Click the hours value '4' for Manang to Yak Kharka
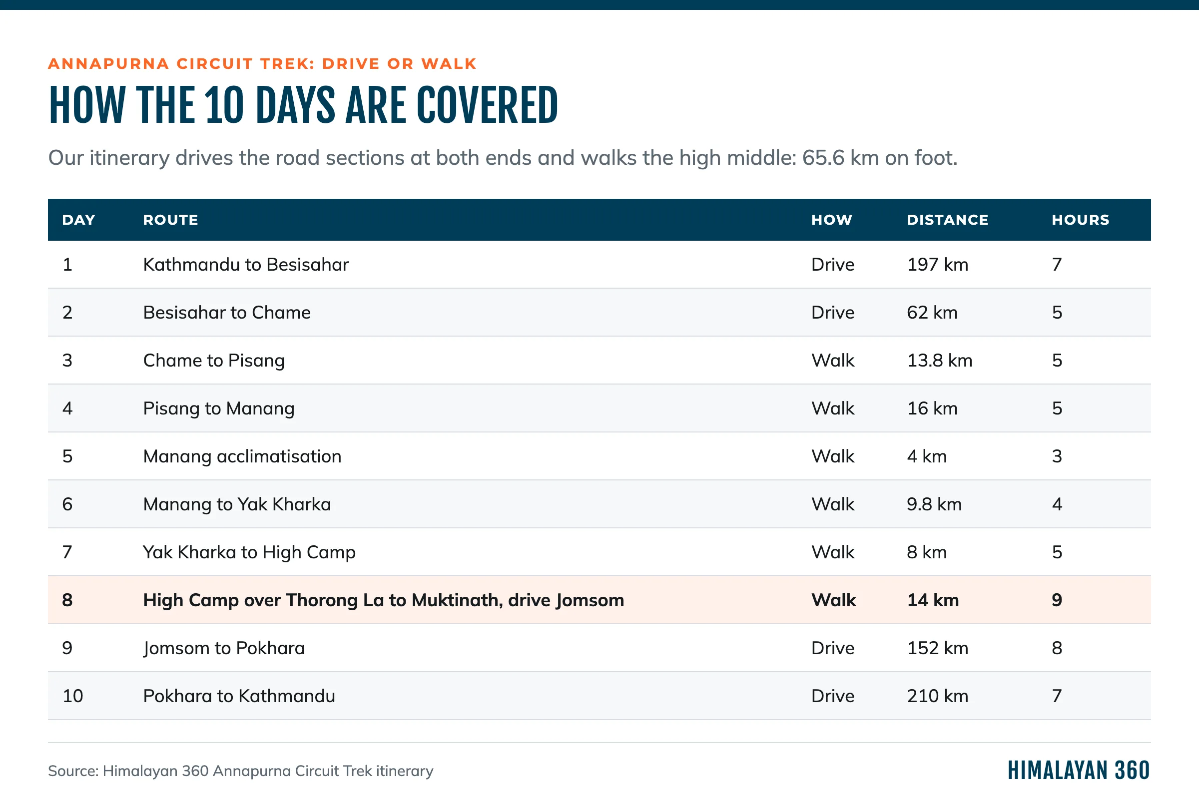 click(1057, 504)
